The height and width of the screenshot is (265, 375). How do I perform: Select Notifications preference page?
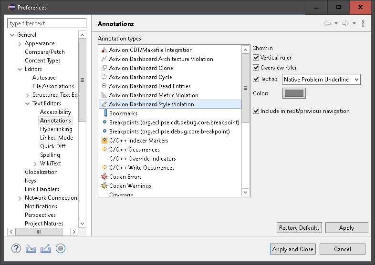pos(41,206)
